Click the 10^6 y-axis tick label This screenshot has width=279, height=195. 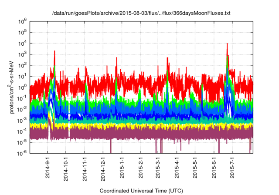tap(22, 21)
